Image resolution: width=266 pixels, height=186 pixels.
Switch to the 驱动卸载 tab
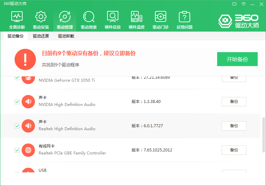coord(66,36)
